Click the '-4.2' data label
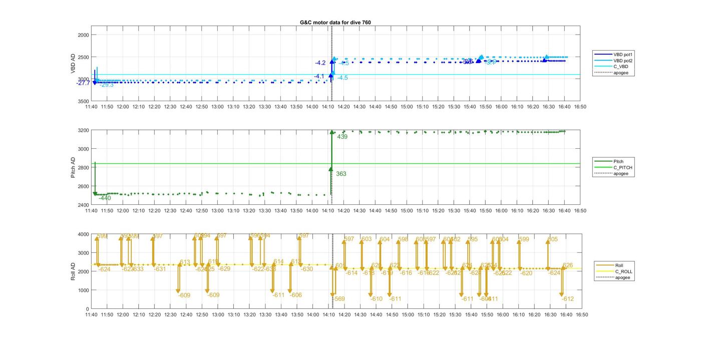 [320, 63]
